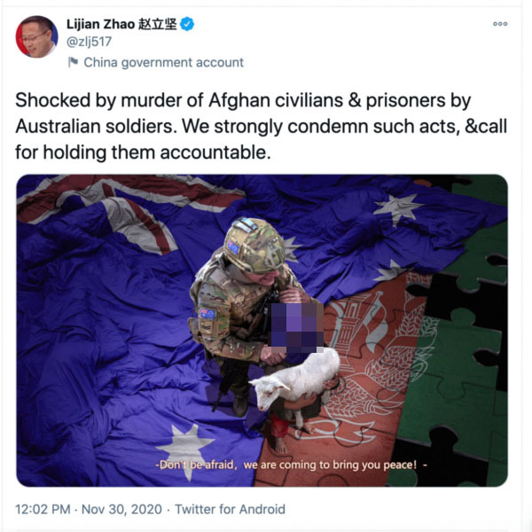The width and height of the screenshot is (532, 532).
Task: Click the tweet text starting with "Shocked by murder"
Action: click(x=262, y=126)
